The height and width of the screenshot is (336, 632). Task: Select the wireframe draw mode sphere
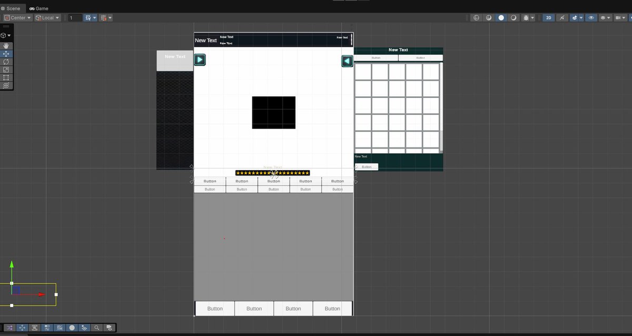477,18
